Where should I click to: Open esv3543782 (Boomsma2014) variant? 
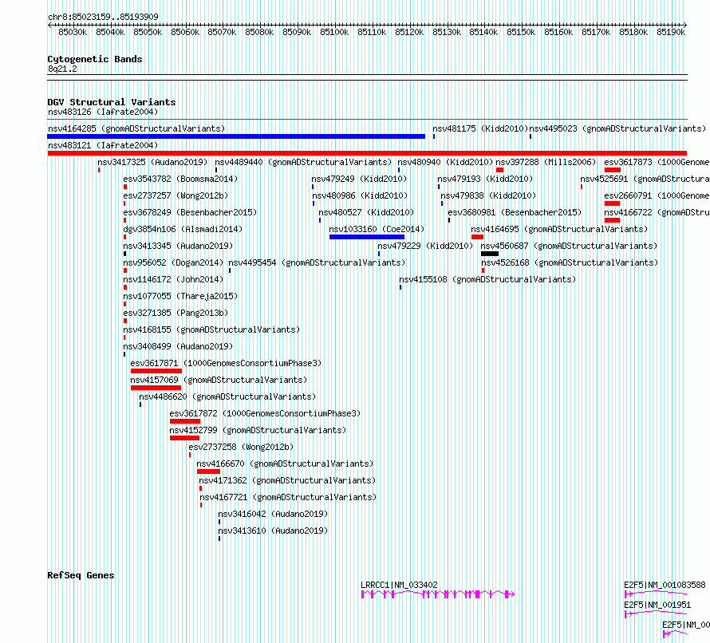point(180,179)
